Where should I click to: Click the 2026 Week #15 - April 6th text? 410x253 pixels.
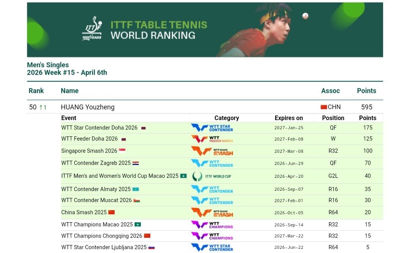click(67, 73)
